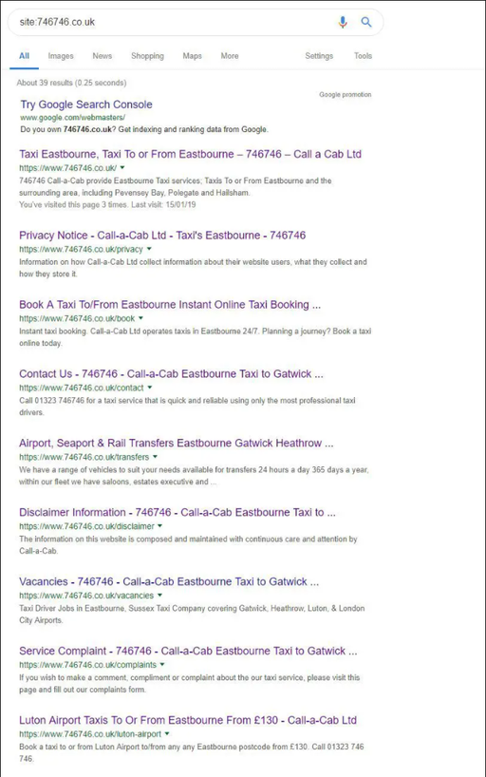Screen dimensions: 486x777
Task: Click the https://www.746746.co.uk/book URL text
Action: pos(77,318)
